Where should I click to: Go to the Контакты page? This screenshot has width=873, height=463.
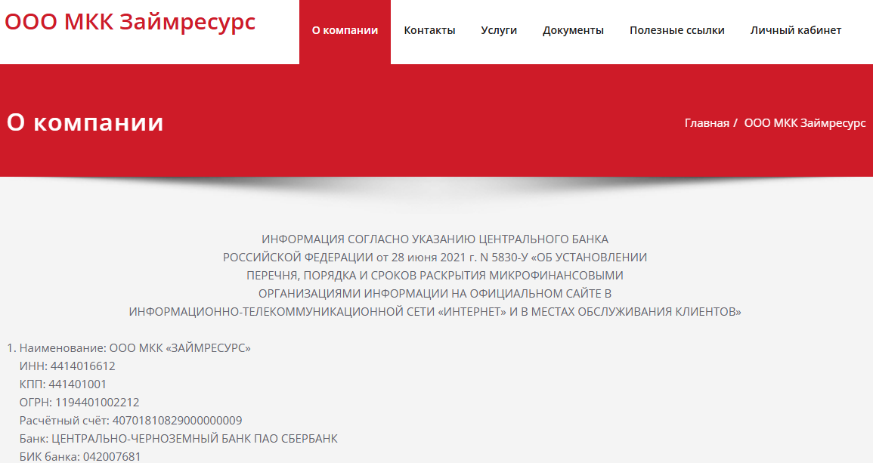pos(429,30)
